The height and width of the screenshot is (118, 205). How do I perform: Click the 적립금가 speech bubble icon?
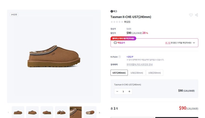point(115,43)
